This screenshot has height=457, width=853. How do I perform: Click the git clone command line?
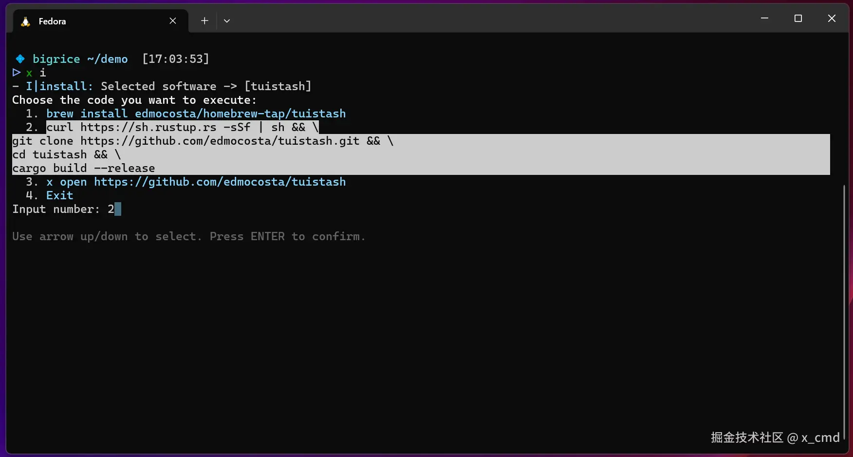pyautogui.click(x=203, y=141)
